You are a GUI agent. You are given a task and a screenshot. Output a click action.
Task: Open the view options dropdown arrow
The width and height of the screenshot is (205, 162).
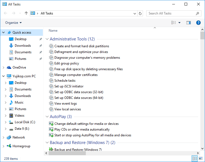pos(180,23)
